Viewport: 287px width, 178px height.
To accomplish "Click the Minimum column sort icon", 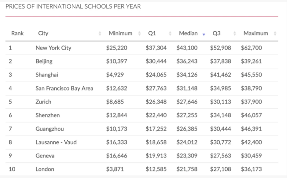I will click(140, 33).
